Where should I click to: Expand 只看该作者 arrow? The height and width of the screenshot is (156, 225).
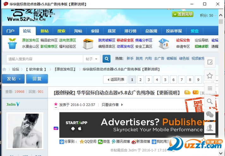point(122,105)
